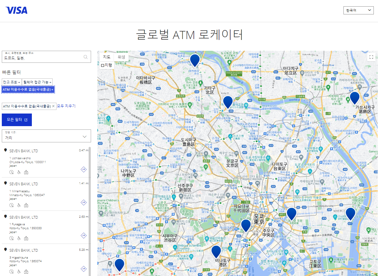Click SEVEN BANK, LTD title at 5.28 mi
Image resolution: width=378 pixels, height=276 pixels.
click(x=24, y=250)
